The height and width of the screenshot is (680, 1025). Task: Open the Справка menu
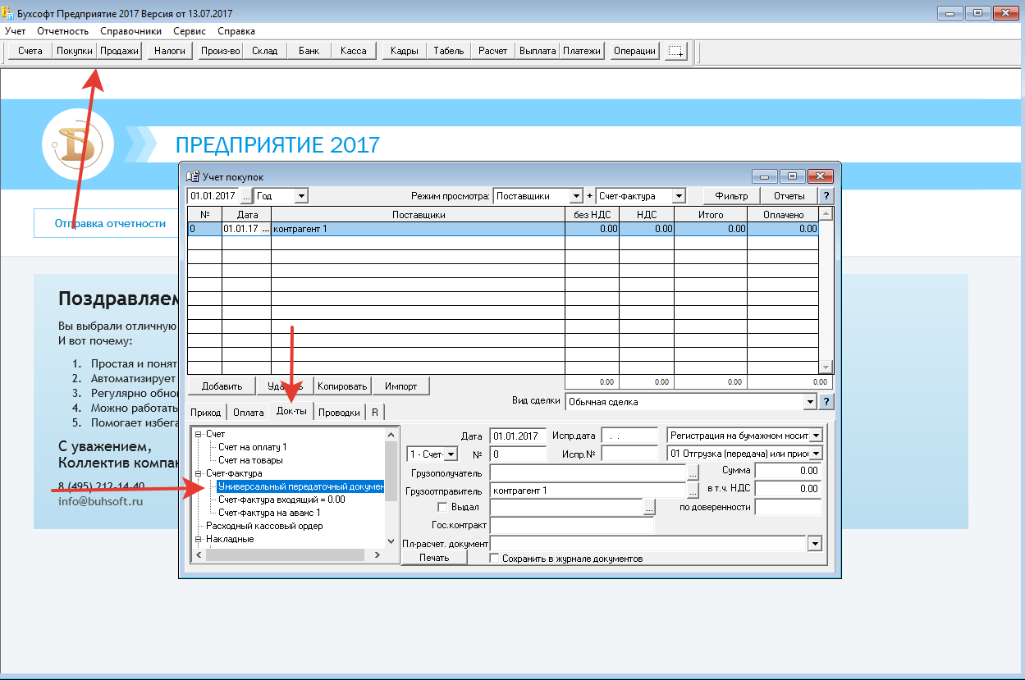pos(236,31)
